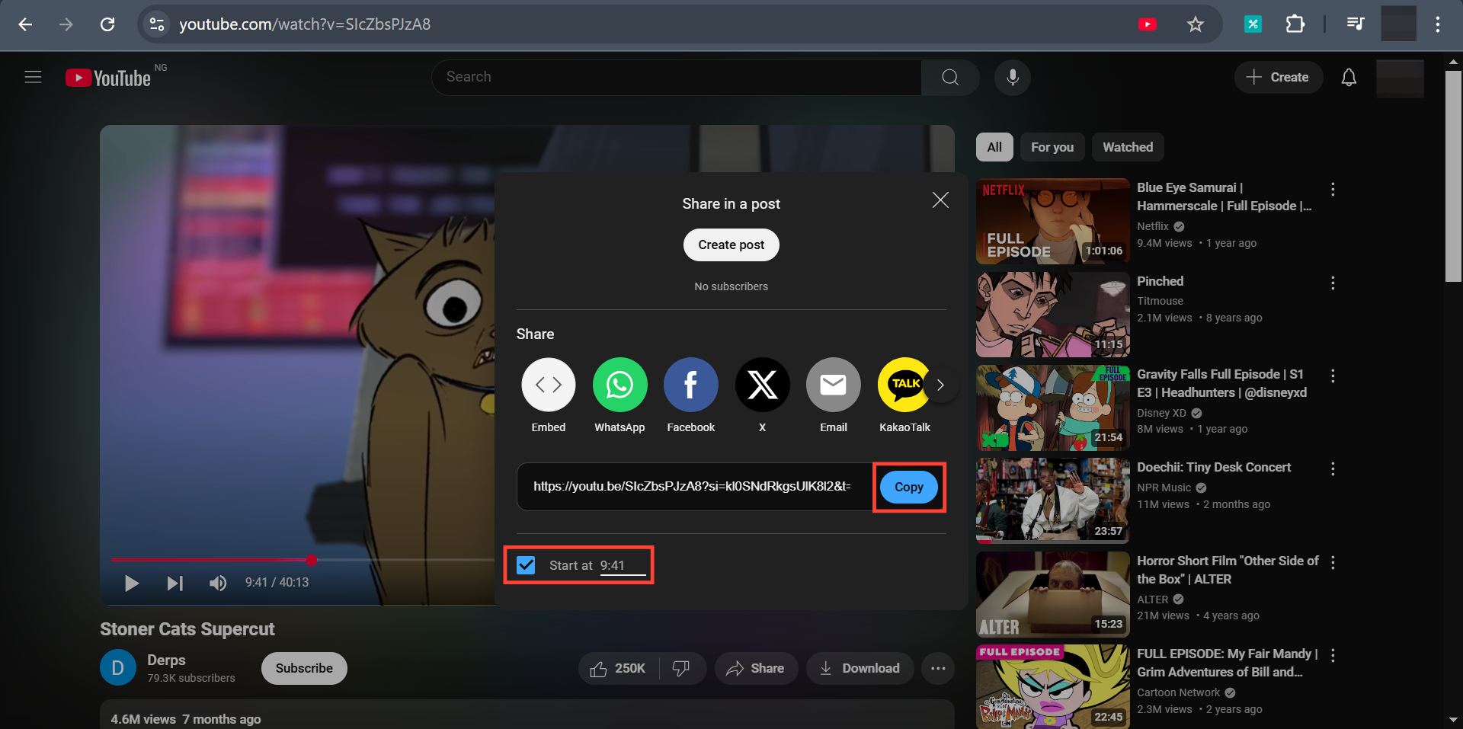
Task: Click the page vertical scrollbar
Action: click(1454, 175)
